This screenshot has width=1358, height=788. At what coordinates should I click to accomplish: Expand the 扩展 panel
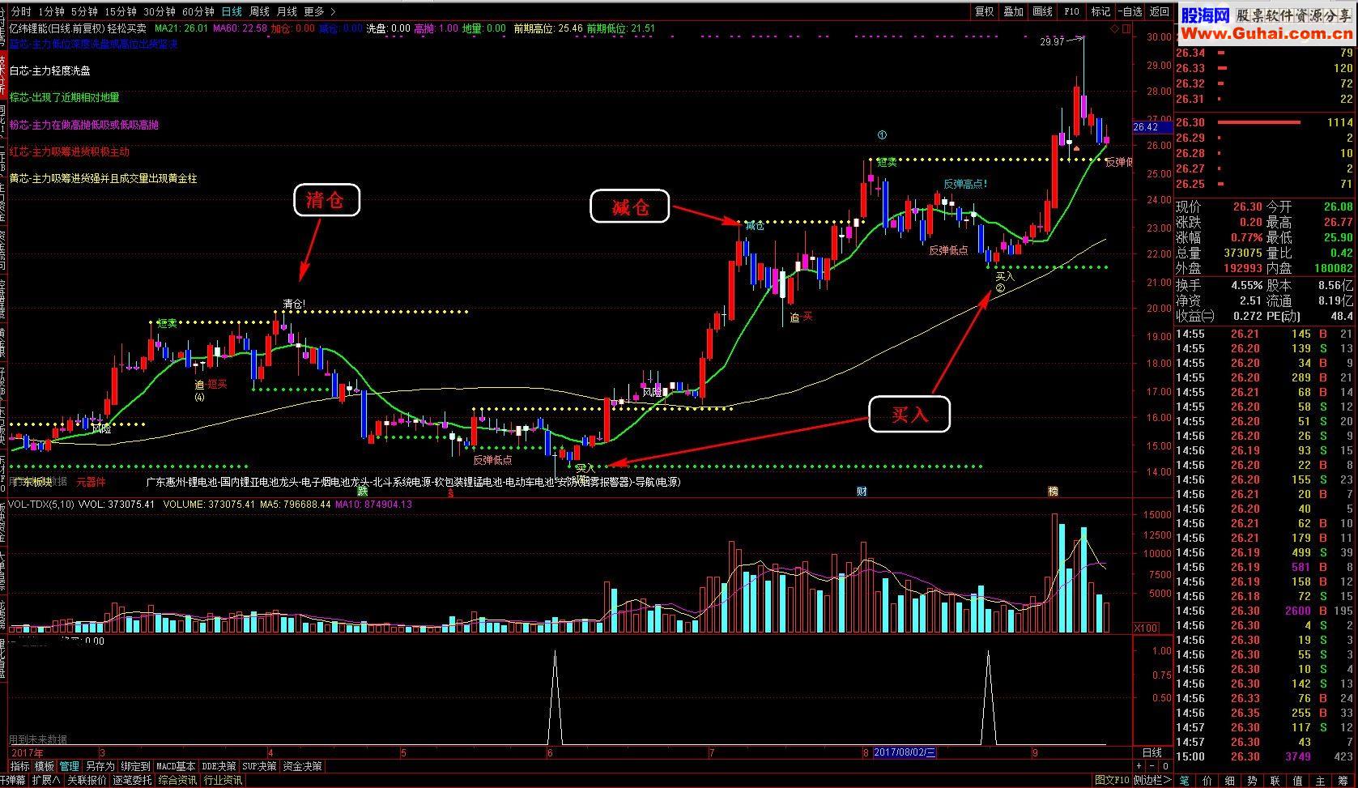click(46, 781)
